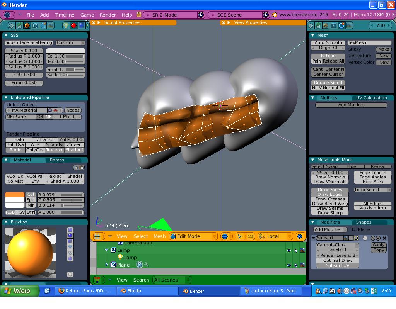396x309 pixels.
Task: Select Editing context in right buttons panel
Action: [341, 25]
